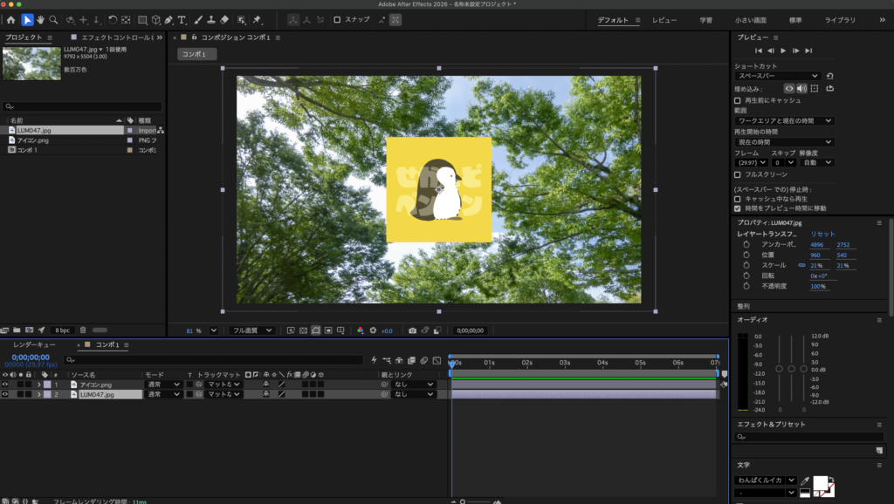Toggle video include in preview
The height and width of the screenshot is (504, 894).
point(789,88)
